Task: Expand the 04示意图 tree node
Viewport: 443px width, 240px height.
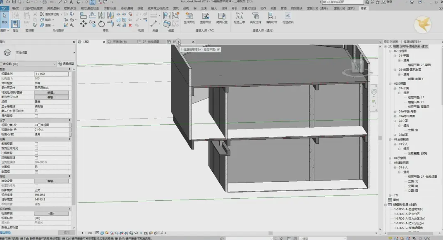Action: (390, 158)
